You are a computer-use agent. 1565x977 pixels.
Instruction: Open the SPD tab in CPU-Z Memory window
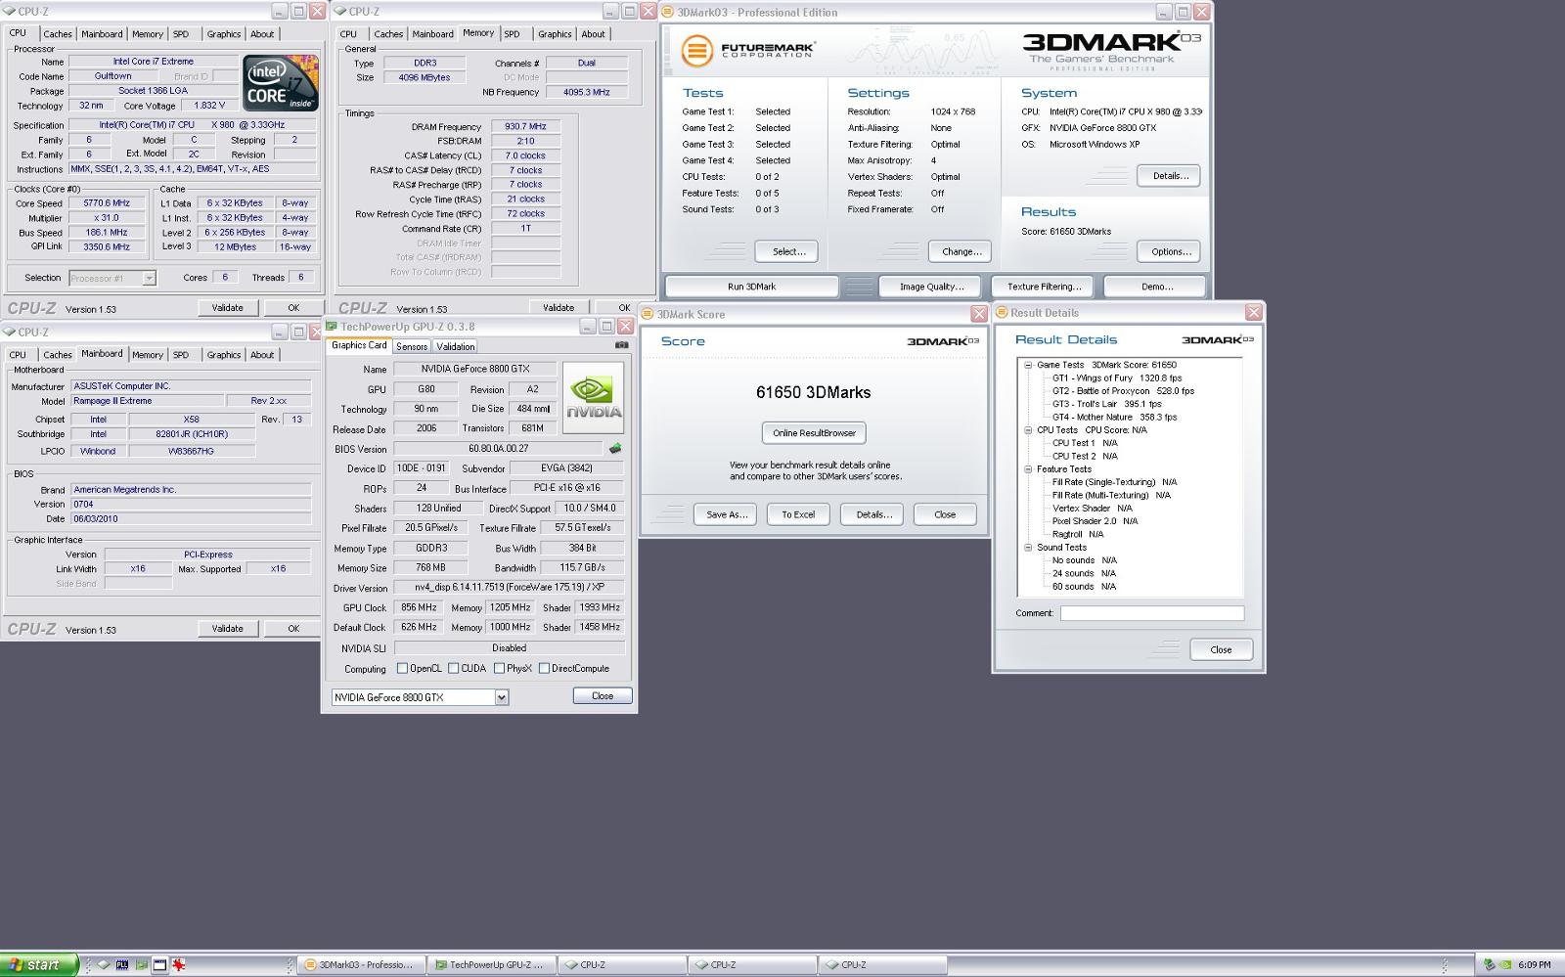tap(513, 34)
